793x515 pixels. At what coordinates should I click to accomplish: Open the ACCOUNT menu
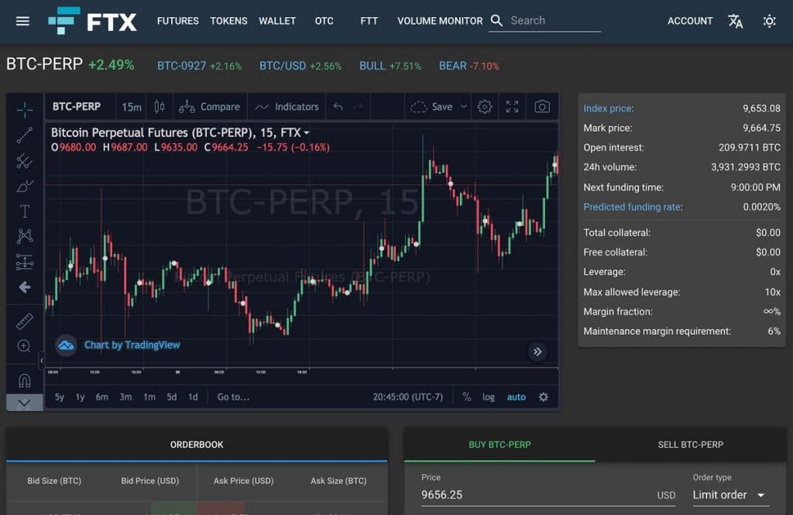click(x=690, y=21)
